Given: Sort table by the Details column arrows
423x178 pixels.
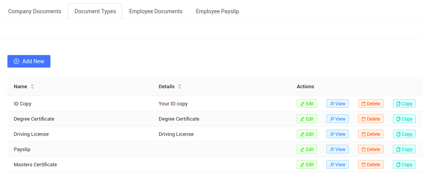Looking at the screenshot, I should [180, 87].
